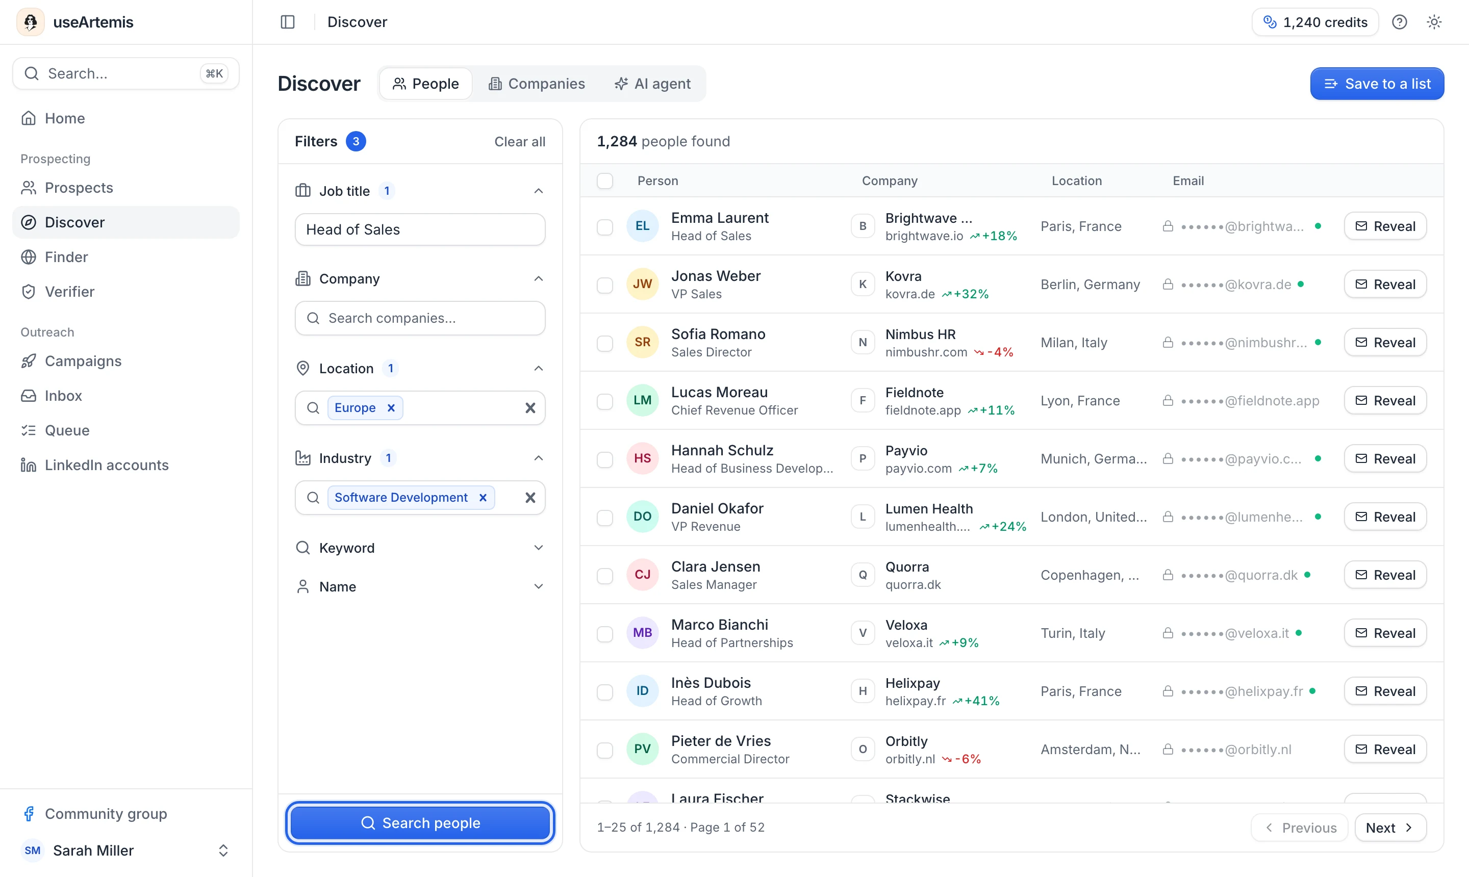Open the Queue section

(126, 430)
